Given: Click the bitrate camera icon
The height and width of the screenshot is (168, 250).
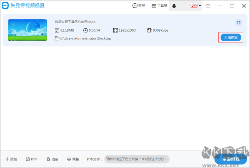Looking at the screenshot, I should tap(150, 30).
